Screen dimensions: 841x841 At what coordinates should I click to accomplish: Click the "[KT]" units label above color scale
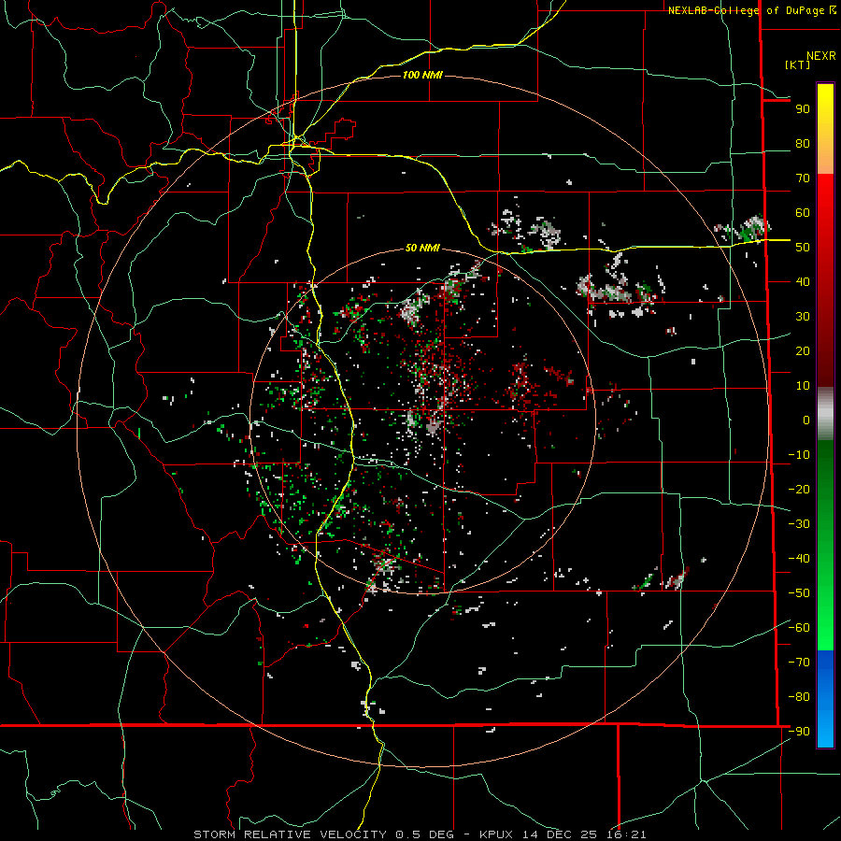[797, 64]
